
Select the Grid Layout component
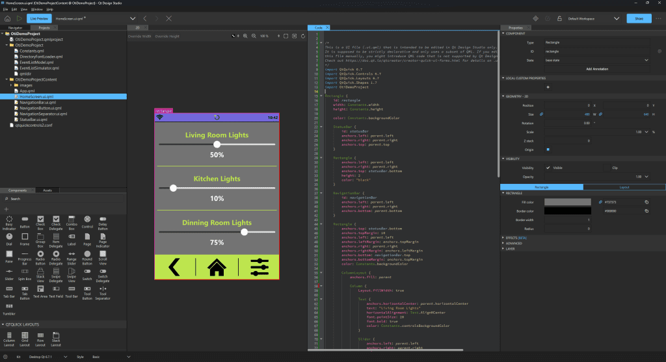coord(25,339)
